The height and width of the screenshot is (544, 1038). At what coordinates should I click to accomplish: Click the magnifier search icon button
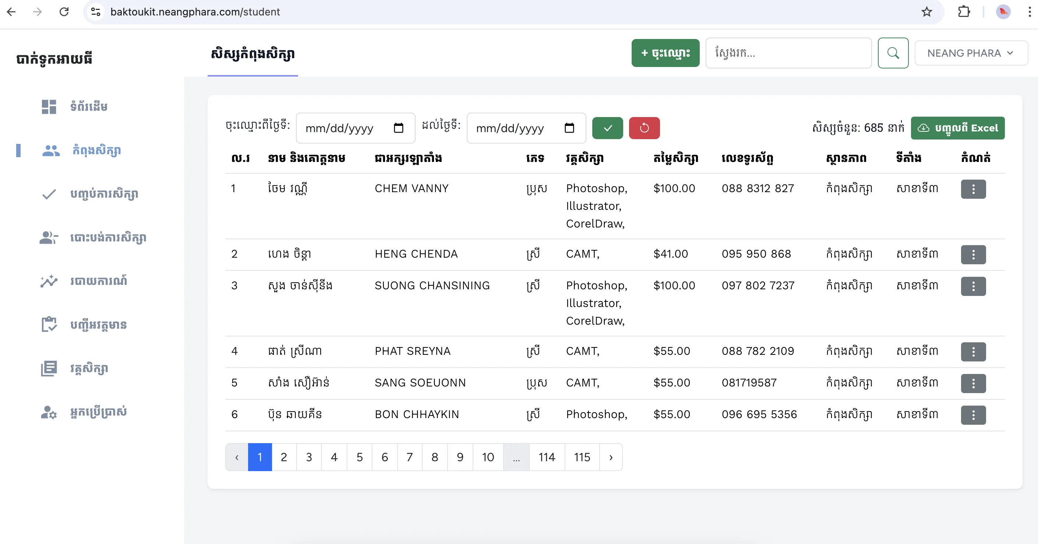pyautogui.click(x=893, y=53)
